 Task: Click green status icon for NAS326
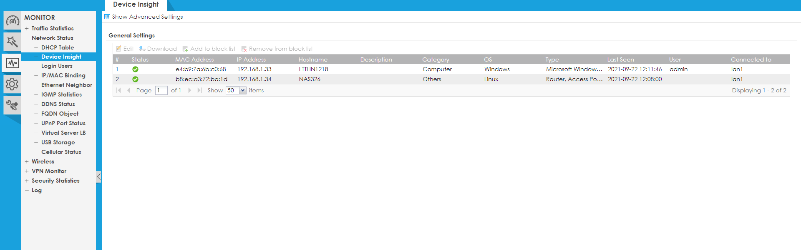[x=135, y=79]
